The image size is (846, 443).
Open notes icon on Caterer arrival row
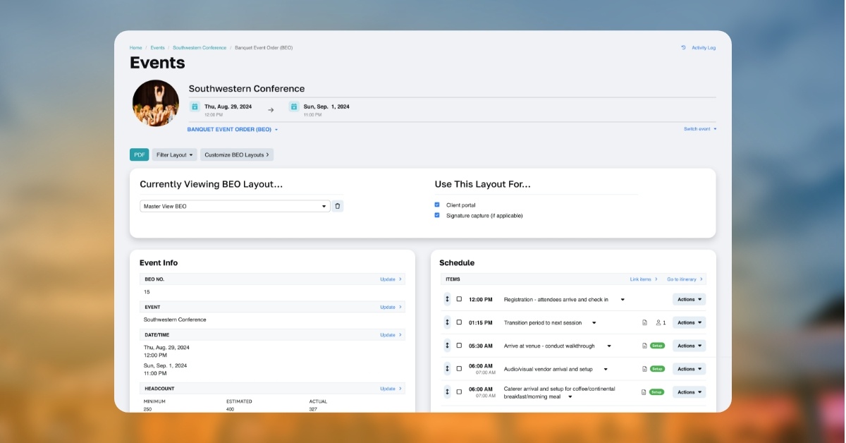tap(644, 392)
